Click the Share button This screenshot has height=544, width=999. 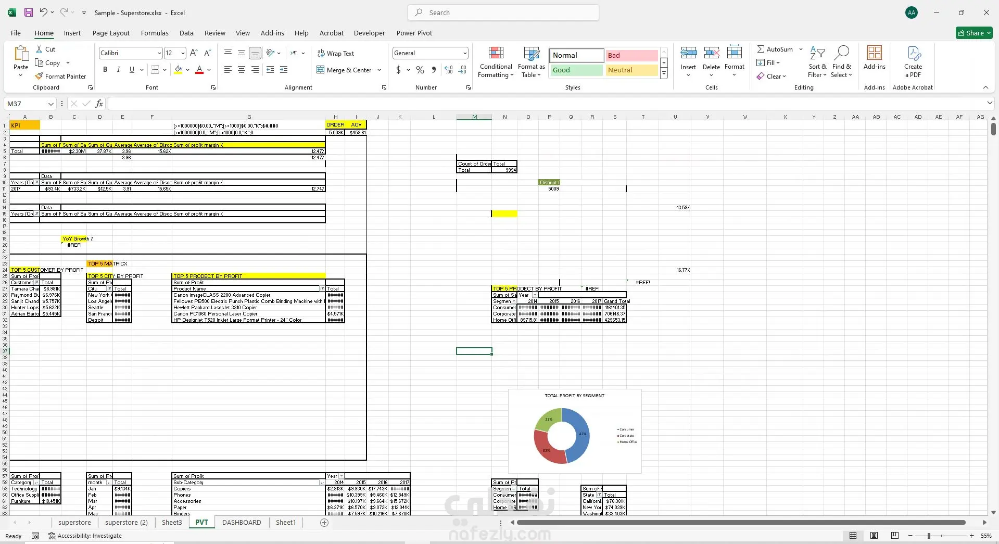974,33
